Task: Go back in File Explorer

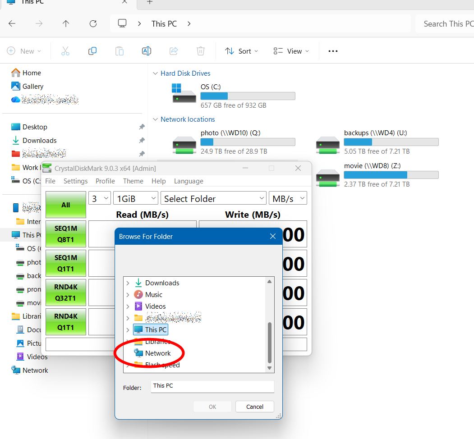Action: 12,23
